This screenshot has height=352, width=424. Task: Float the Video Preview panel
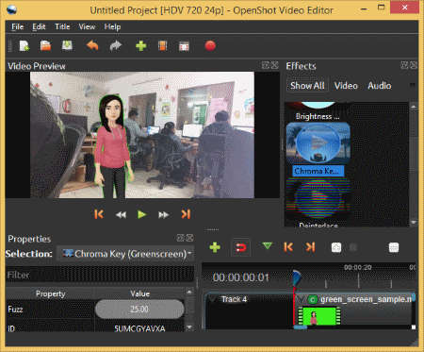coord(266,65)
